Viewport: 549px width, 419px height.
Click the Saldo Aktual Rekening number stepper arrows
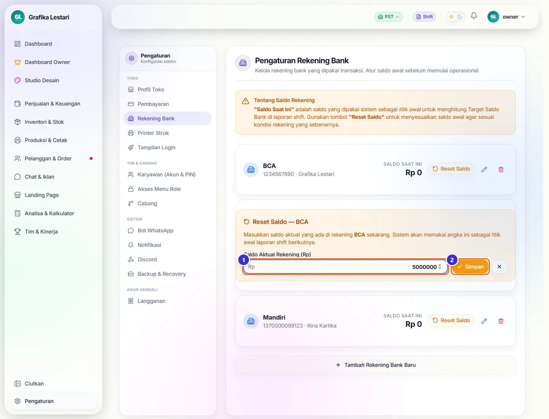point(440,267)
